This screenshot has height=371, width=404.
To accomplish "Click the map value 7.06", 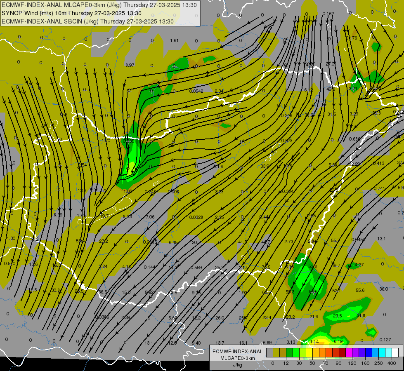I will (150, 217).
